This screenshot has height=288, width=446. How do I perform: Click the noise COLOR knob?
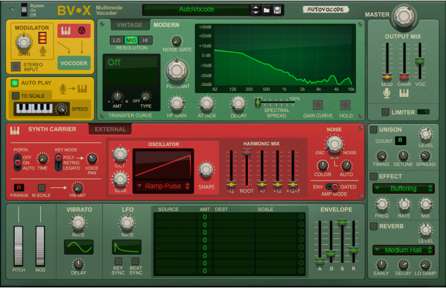(322, 165)
